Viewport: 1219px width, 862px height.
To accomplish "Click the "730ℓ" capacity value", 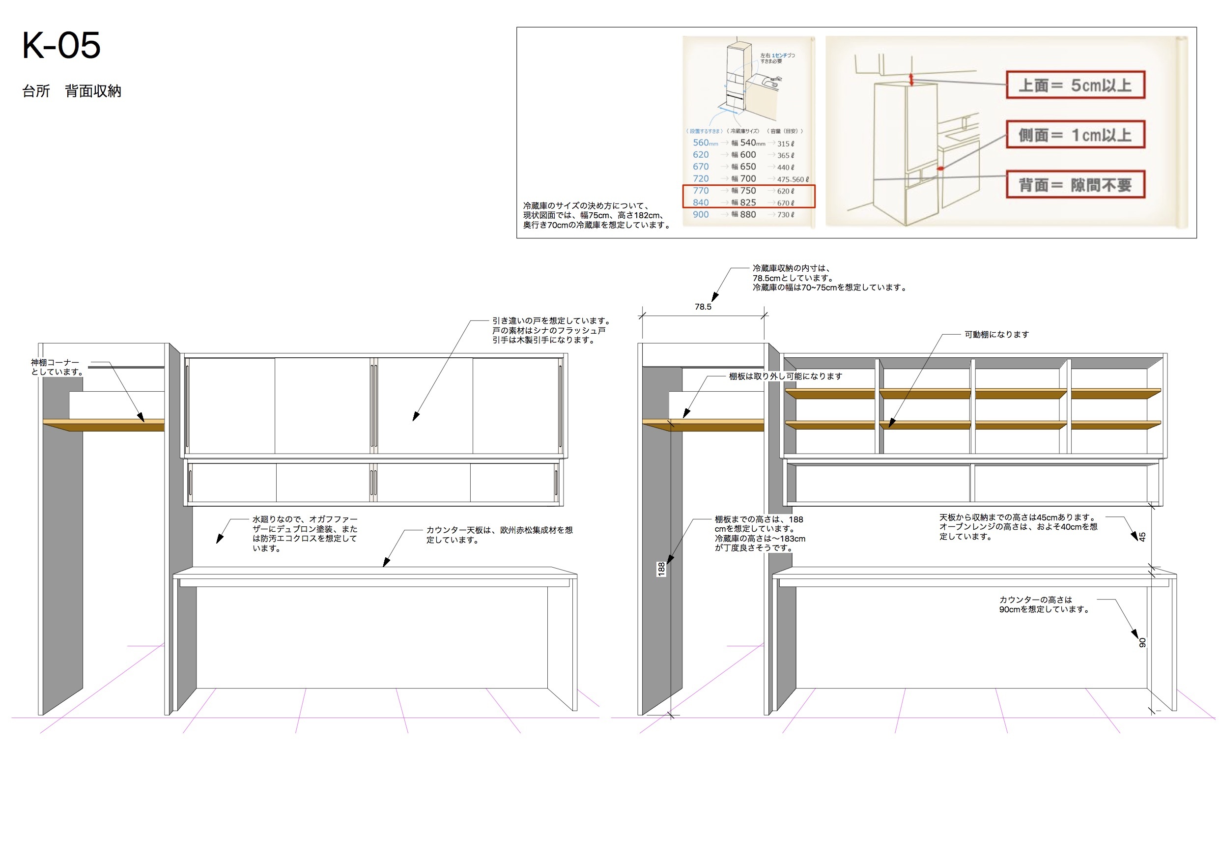I will pos(786,215).
